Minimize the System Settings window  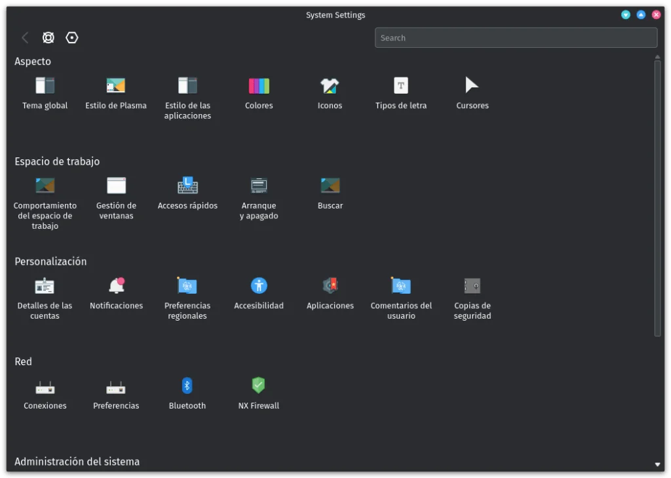pos(626,14)
